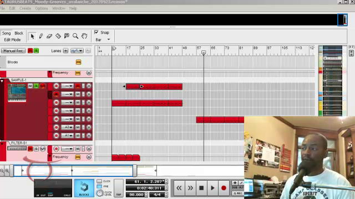Screen dimensions: 355x199
Task: Select the arrow Selection tool
Action: coord(32,36)
